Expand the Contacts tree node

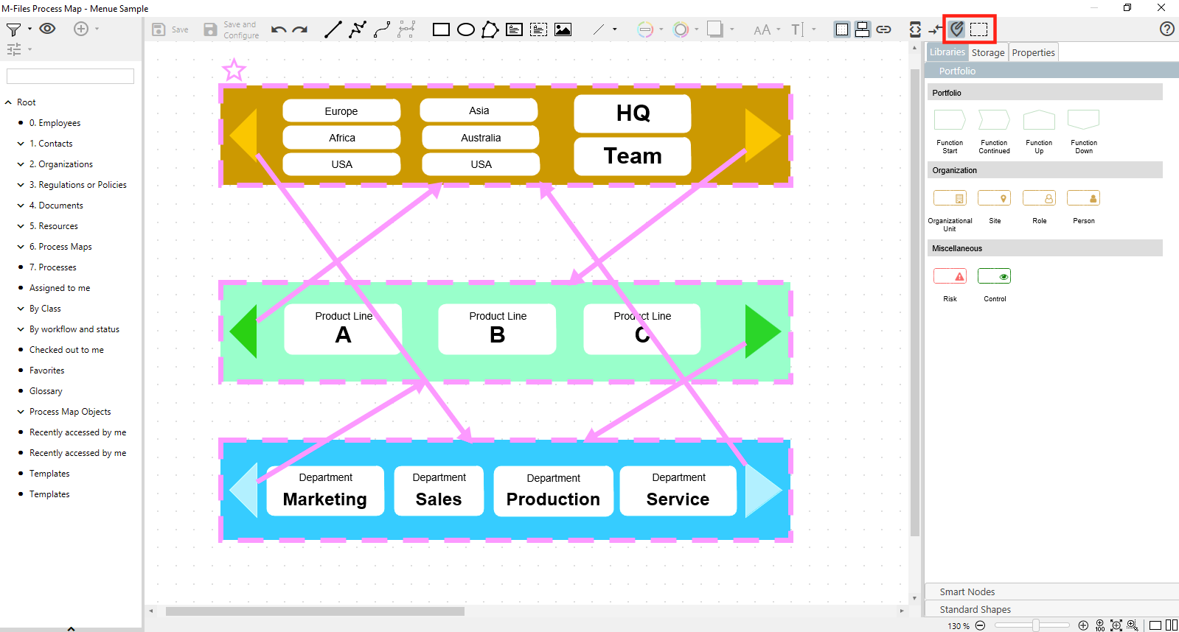click(21, 144)
